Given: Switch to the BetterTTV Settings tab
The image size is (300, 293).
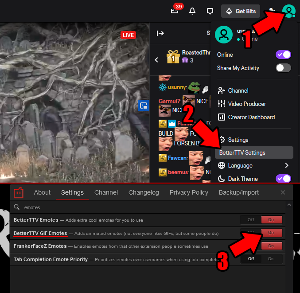Looking at the screenshot, I should pos(72,192).
